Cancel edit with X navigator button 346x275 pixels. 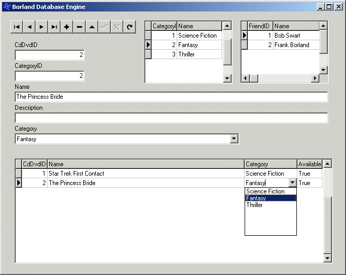pyautogui.click(x=117, y=27)
